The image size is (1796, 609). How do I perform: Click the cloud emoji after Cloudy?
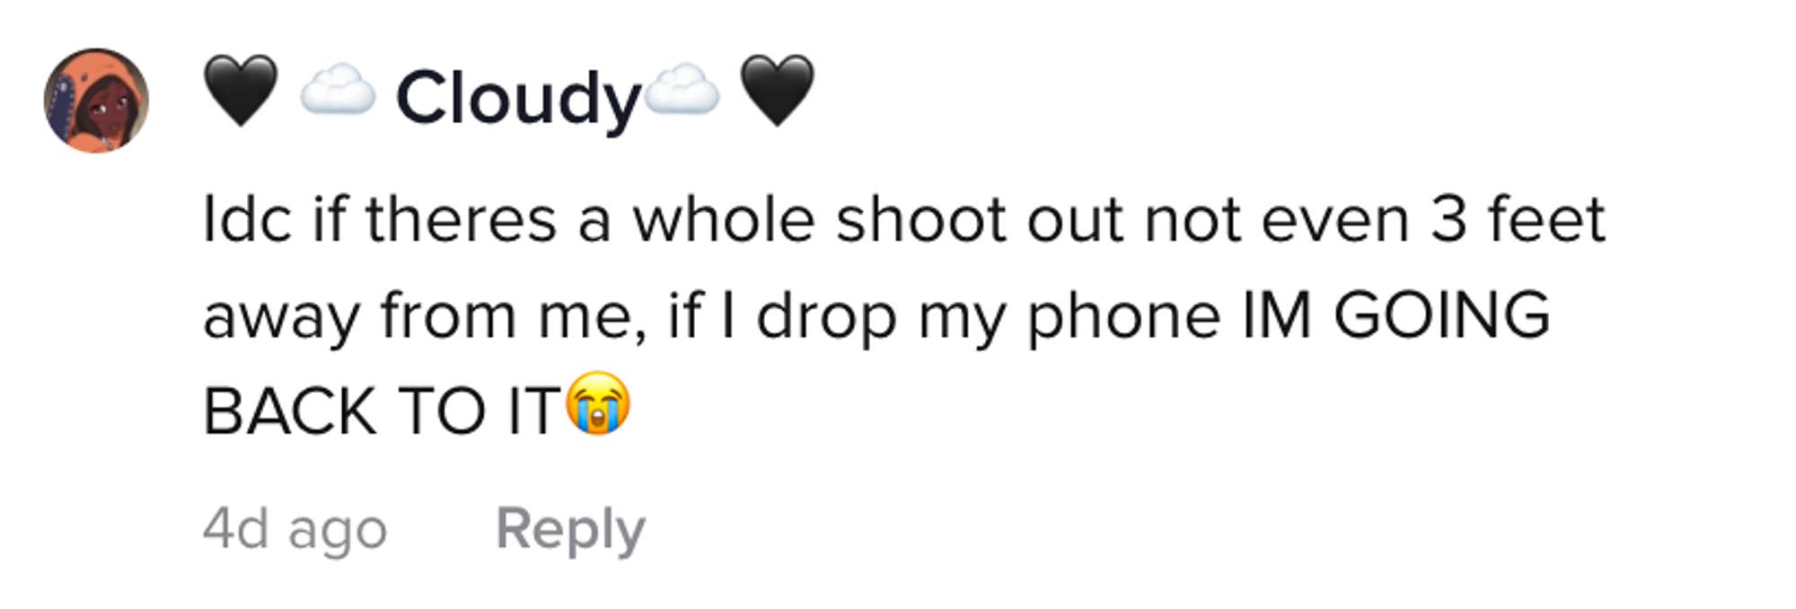682,91
